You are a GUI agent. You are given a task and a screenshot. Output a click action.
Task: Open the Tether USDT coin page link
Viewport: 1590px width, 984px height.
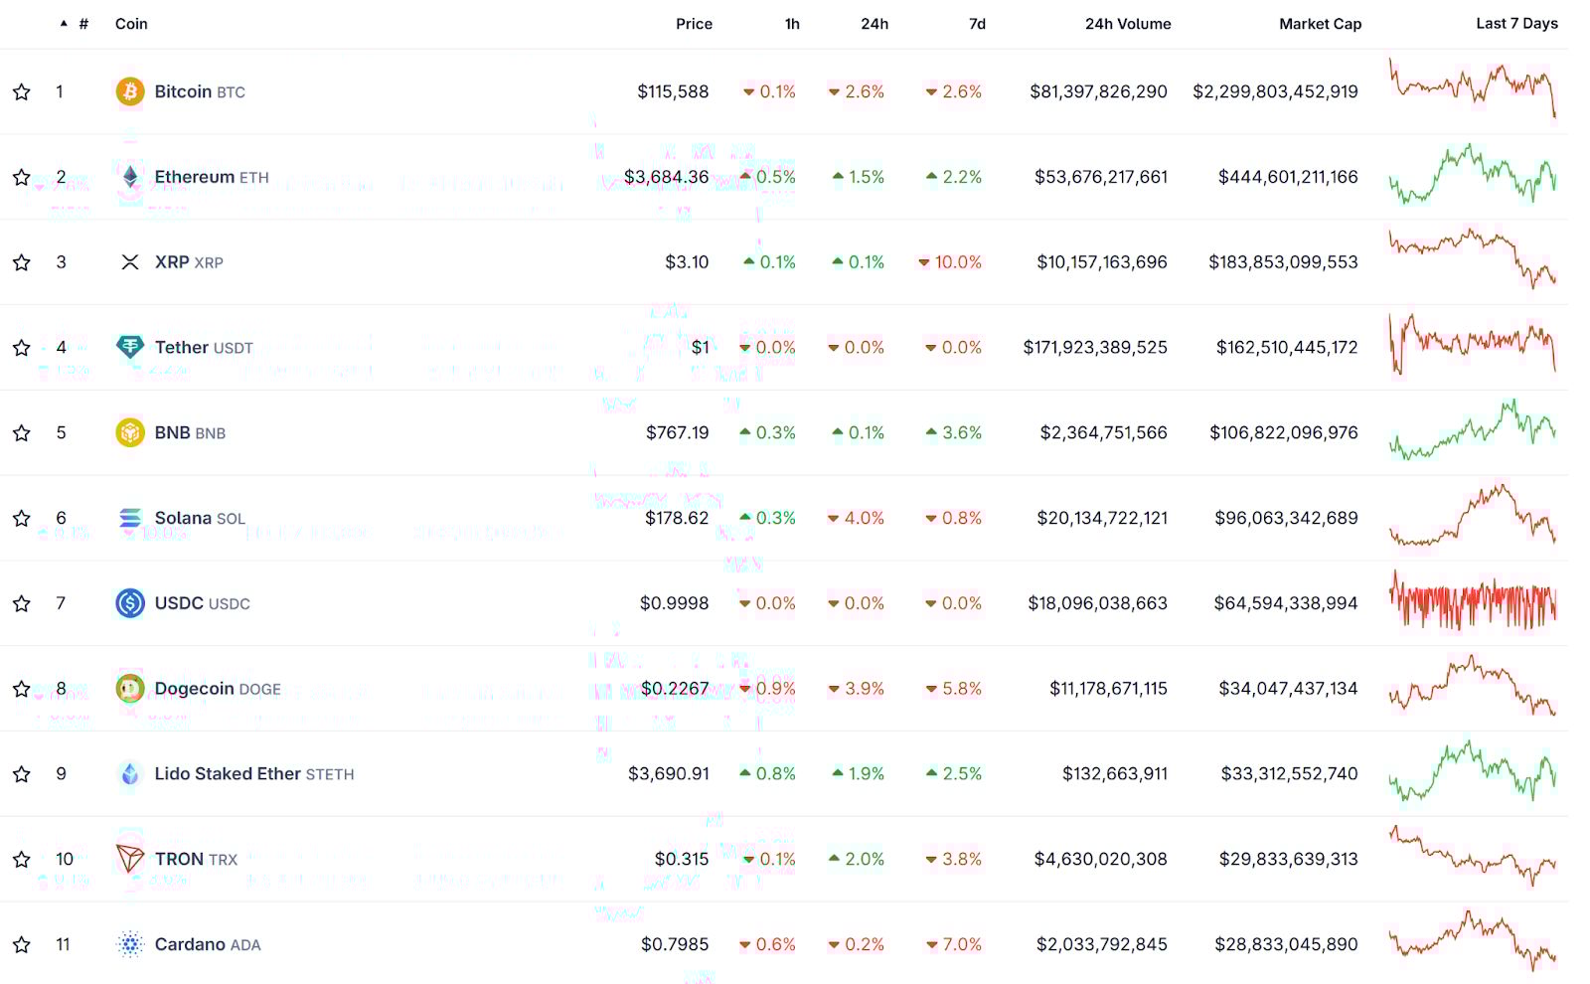click(x=204, y=347)
